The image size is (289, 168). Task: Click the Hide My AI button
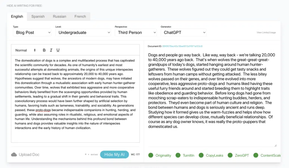[115, 154]
